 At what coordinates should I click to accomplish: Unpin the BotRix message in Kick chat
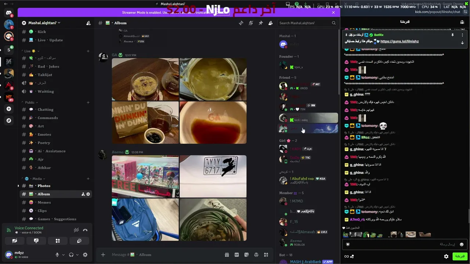(x=452, y=35)
